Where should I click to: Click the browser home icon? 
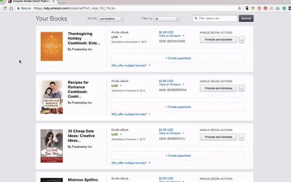click(11, 8)
